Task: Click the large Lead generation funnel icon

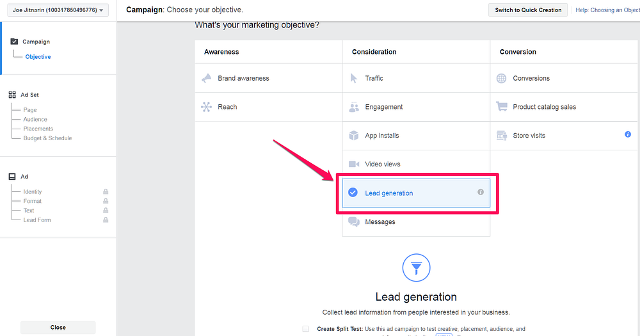Action: (x=417, y=268)
